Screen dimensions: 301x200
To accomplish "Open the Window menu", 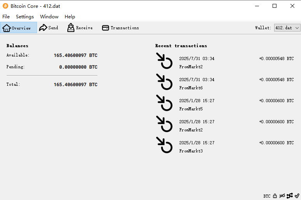I will pos(49,17).
